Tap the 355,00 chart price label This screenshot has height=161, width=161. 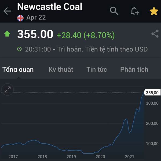152,93
